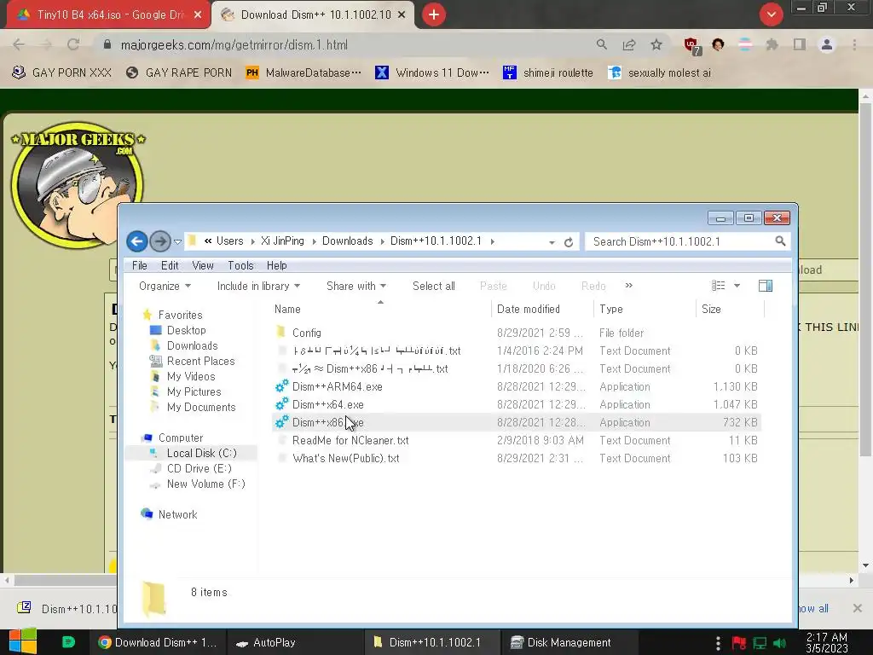The width and height of the screenshot is (873, 655).
Task: Click the Downloads breadcrumb in the address bar
Action: coord(348,241)
